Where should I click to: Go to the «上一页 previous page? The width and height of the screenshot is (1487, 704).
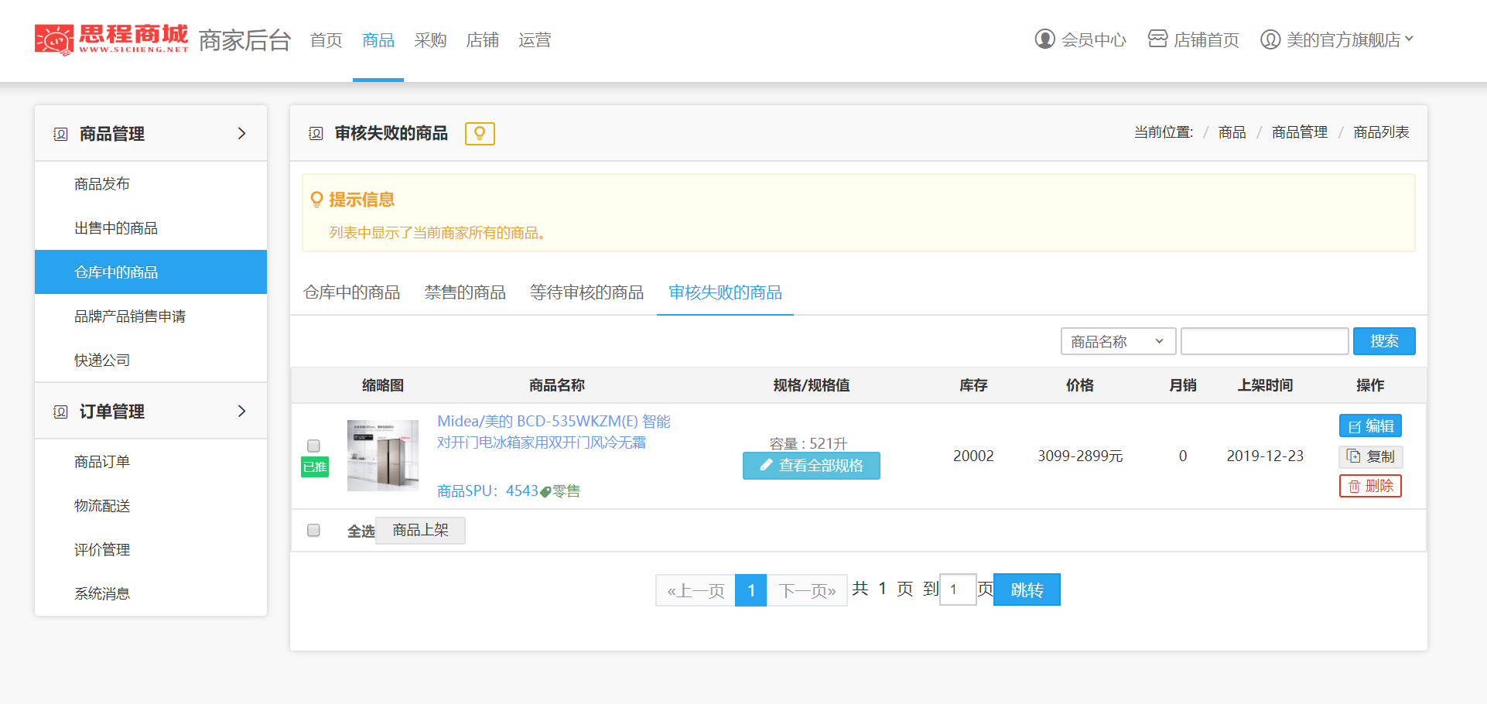(x=696, y=590)
